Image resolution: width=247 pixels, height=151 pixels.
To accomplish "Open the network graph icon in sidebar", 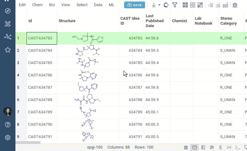I will (8, 37).
